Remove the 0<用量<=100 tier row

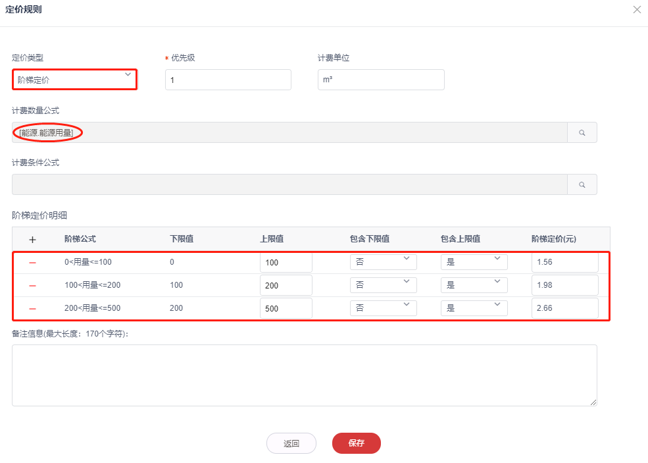click(x=32, y=263)
